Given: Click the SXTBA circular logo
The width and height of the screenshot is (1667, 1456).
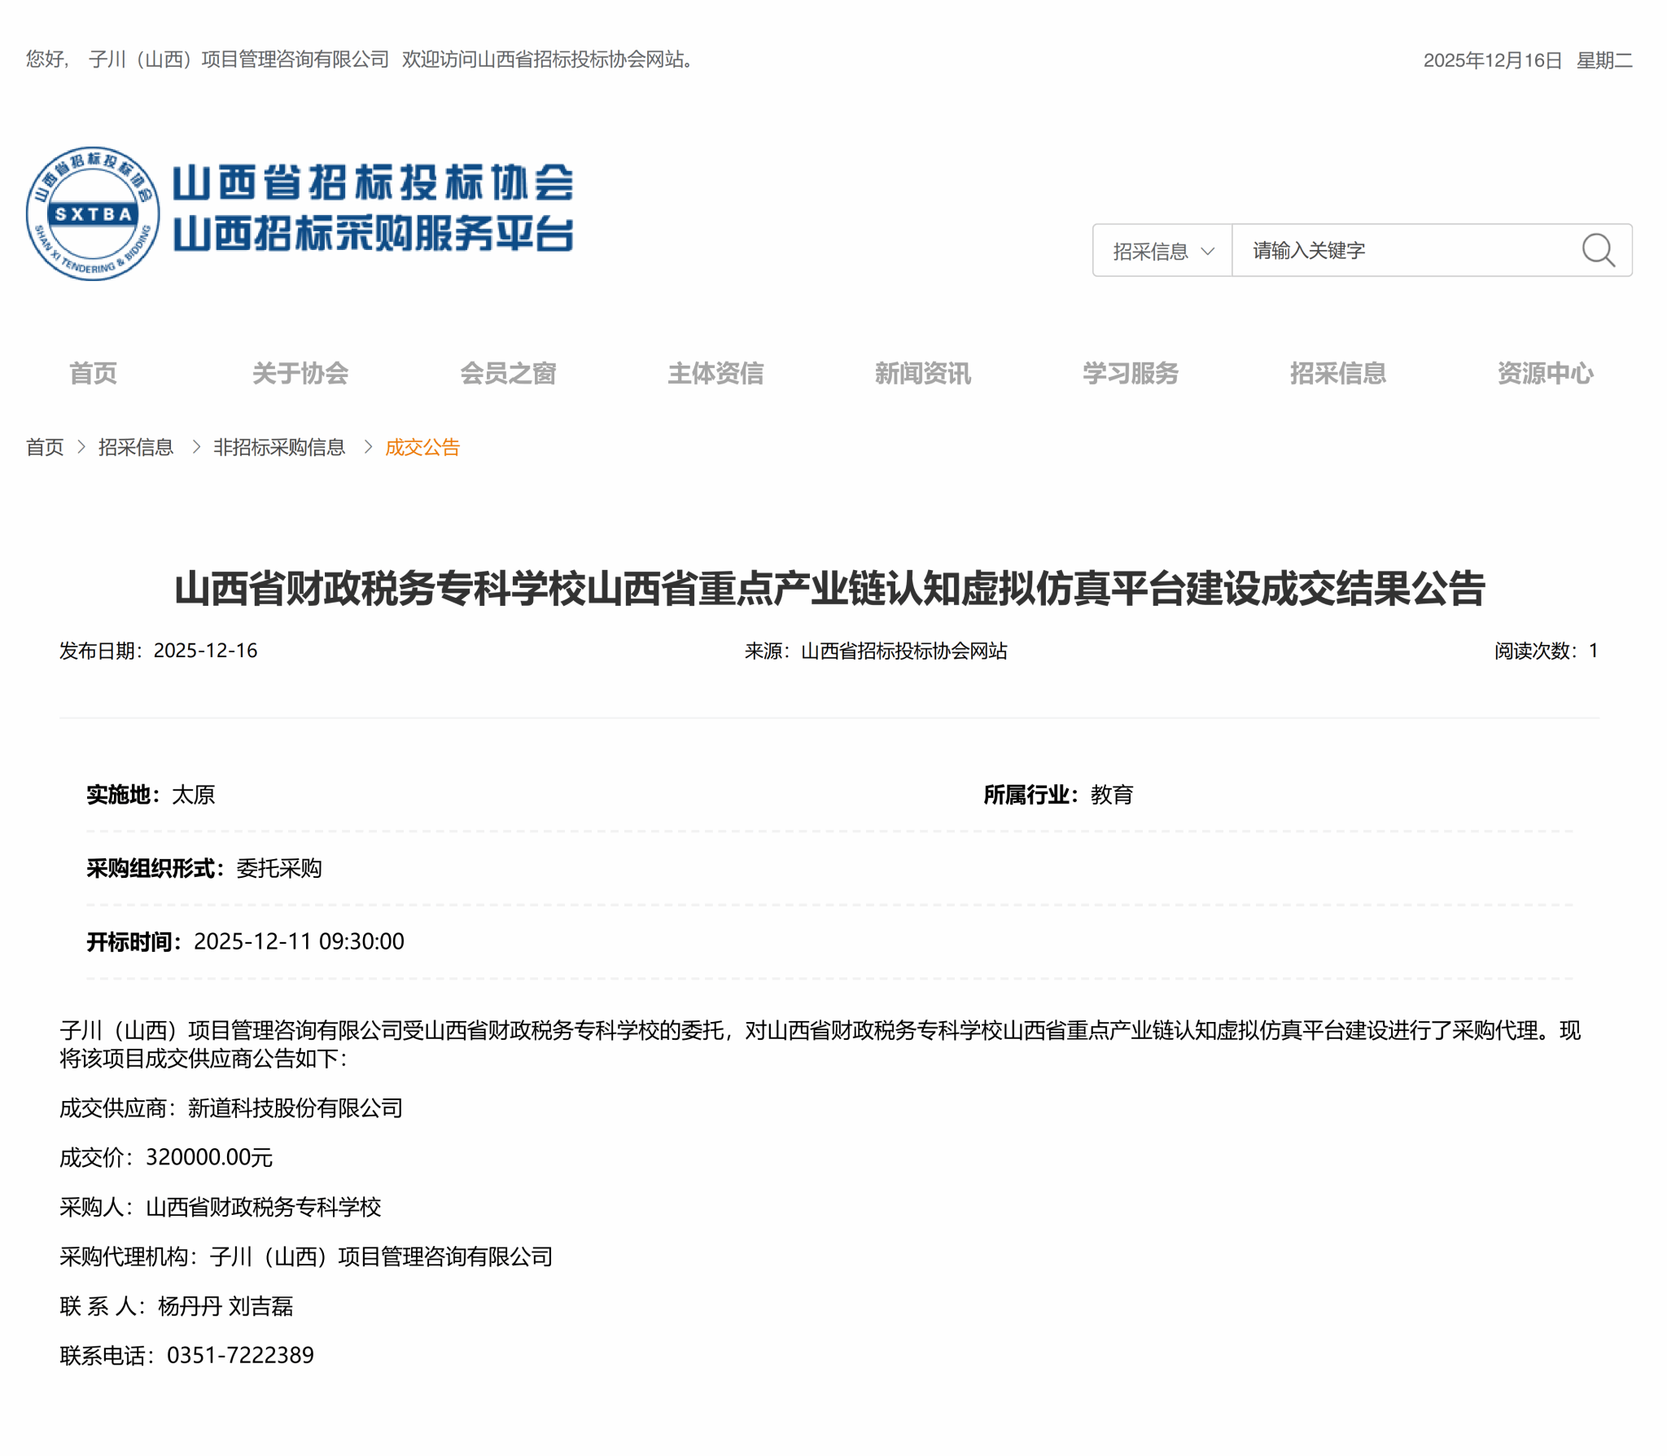Looking at the screenshot, I should pos(93,214).
